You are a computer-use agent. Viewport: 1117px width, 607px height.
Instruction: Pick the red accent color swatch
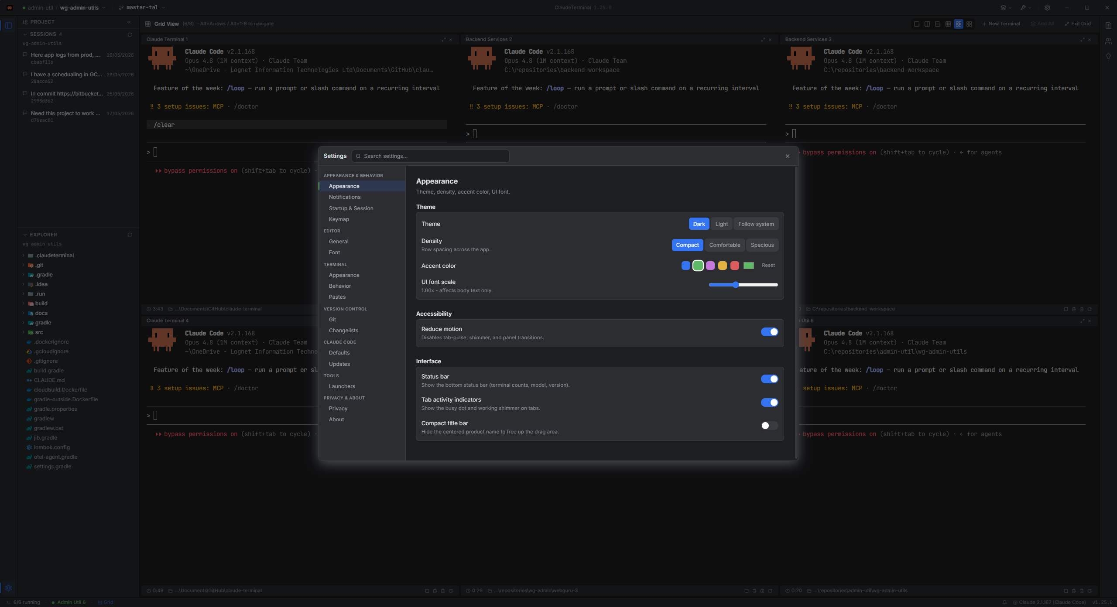(x=735, y=266)
